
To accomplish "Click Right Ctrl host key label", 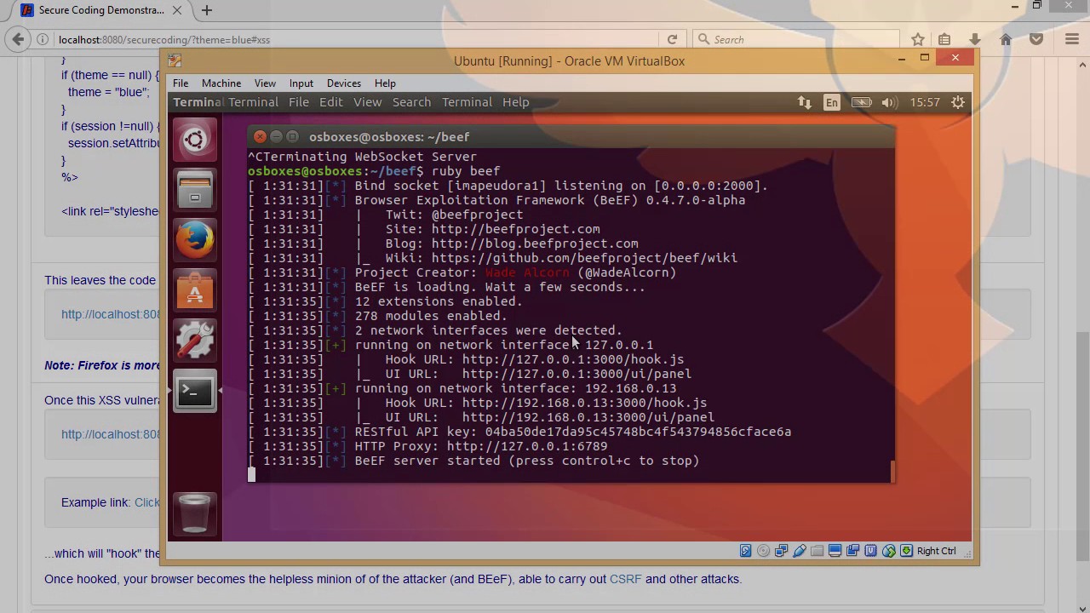I will (937, 551).
